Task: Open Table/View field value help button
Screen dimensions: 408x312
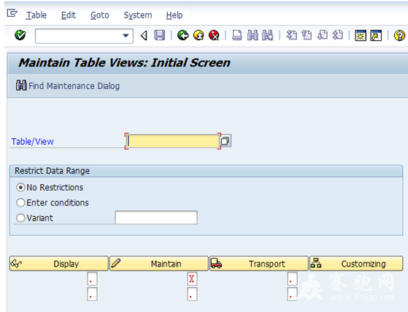Action: (x=226, y=141)
